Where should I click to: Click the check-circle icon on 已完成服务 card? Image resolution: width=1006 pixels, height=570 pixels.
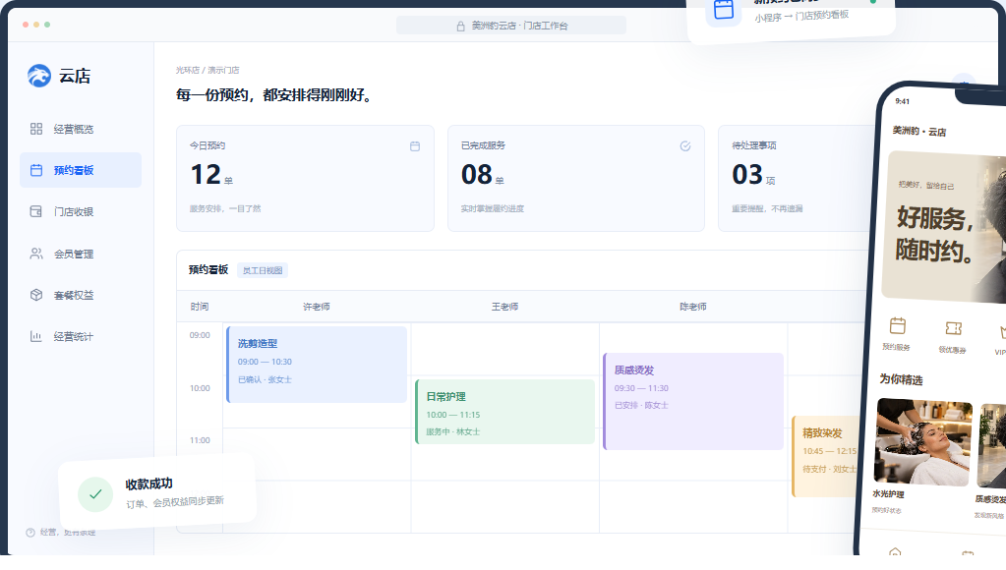[685, 146]
